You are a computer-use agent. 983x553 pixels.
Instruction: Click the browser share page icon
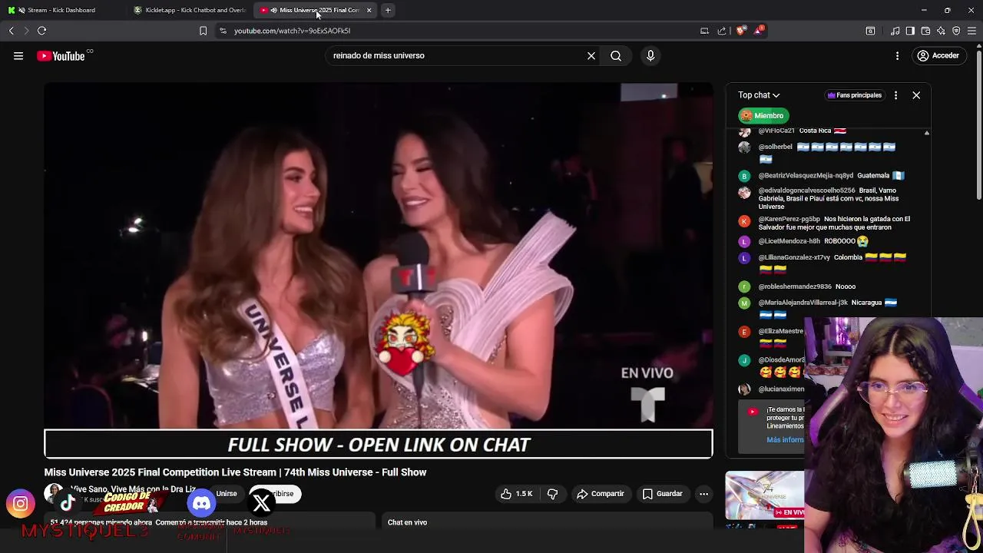[722, 31]
